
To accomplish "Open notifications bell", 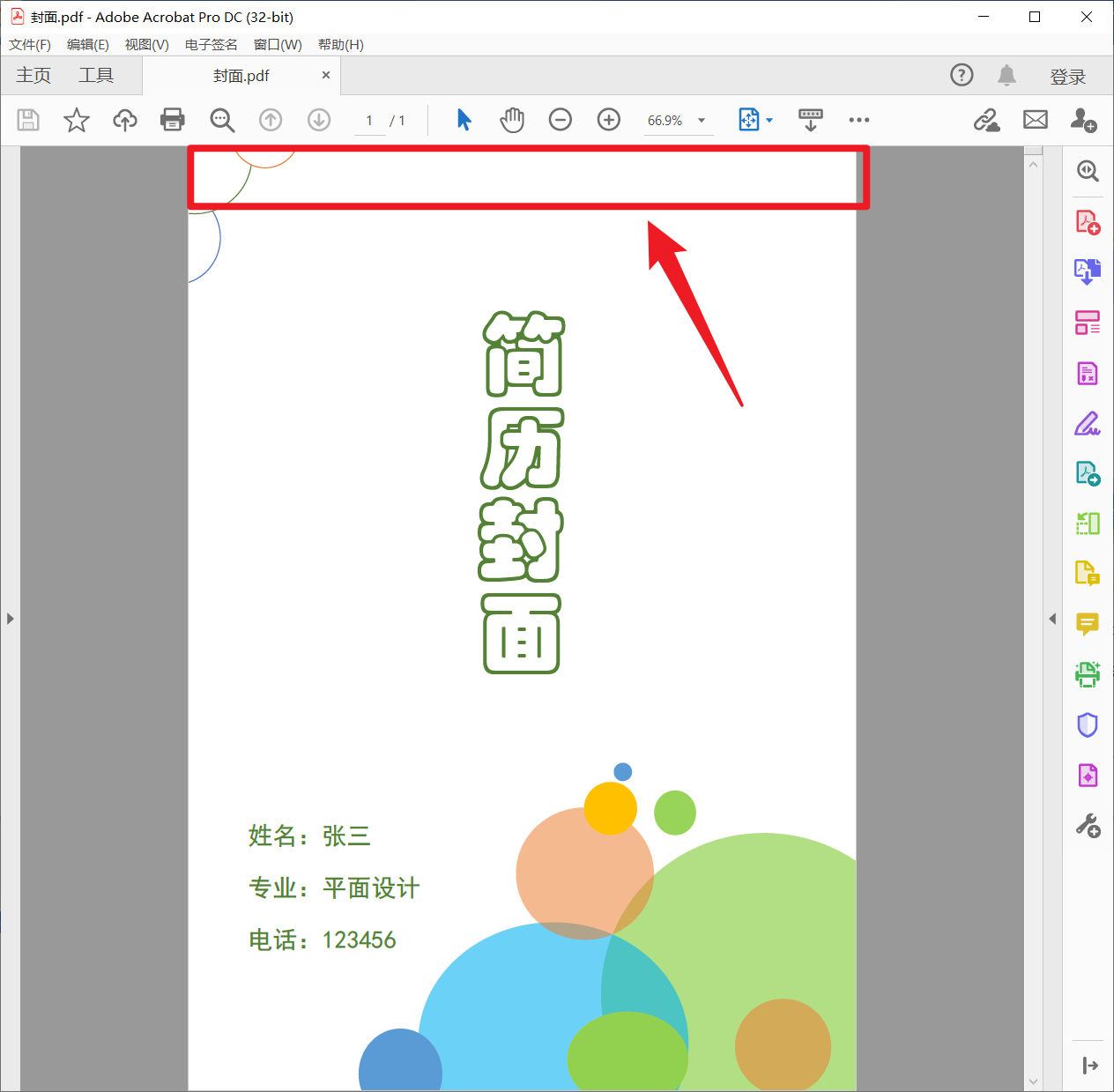I will 1006,76.
